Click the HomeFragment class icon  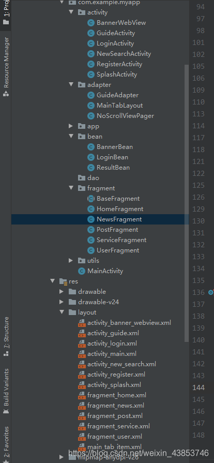click(91, 209)
